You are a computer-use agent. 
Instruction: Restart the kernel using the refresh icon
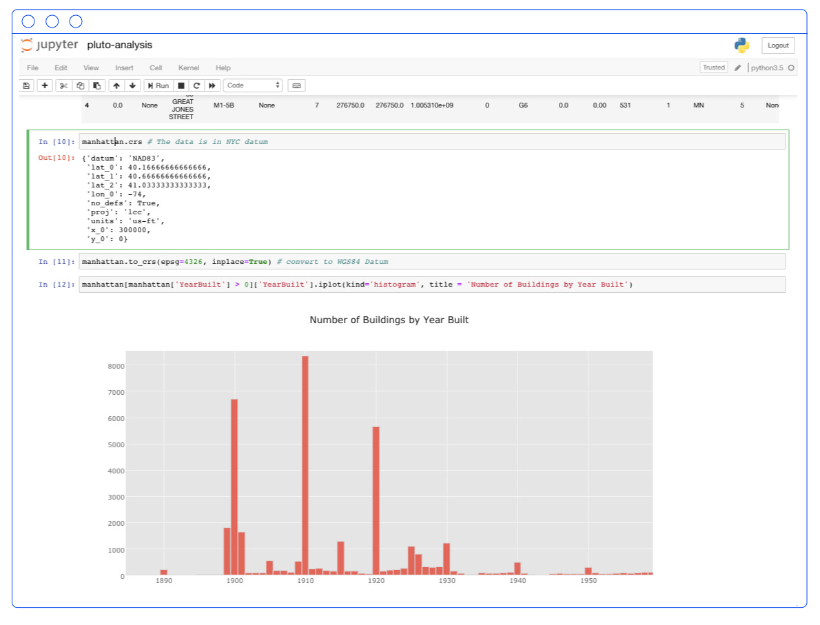tap(196, 85)
